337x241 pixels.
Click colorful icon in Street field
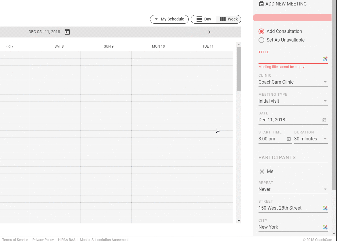325,208
